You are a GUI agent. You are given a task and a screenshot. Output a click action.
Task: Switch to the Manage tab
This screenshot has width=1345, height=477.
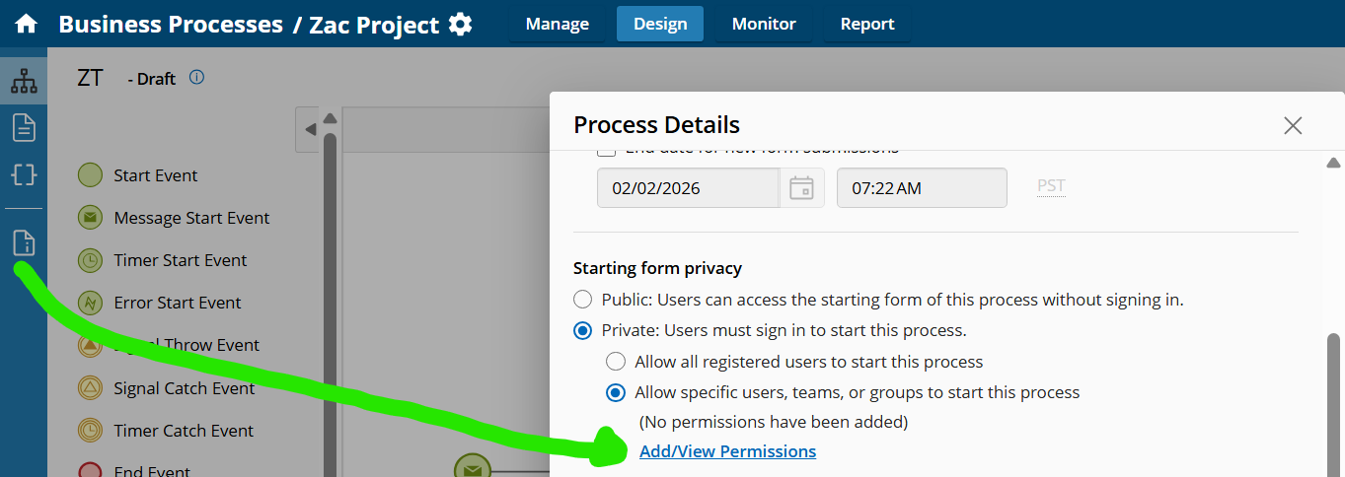point(557,24)
